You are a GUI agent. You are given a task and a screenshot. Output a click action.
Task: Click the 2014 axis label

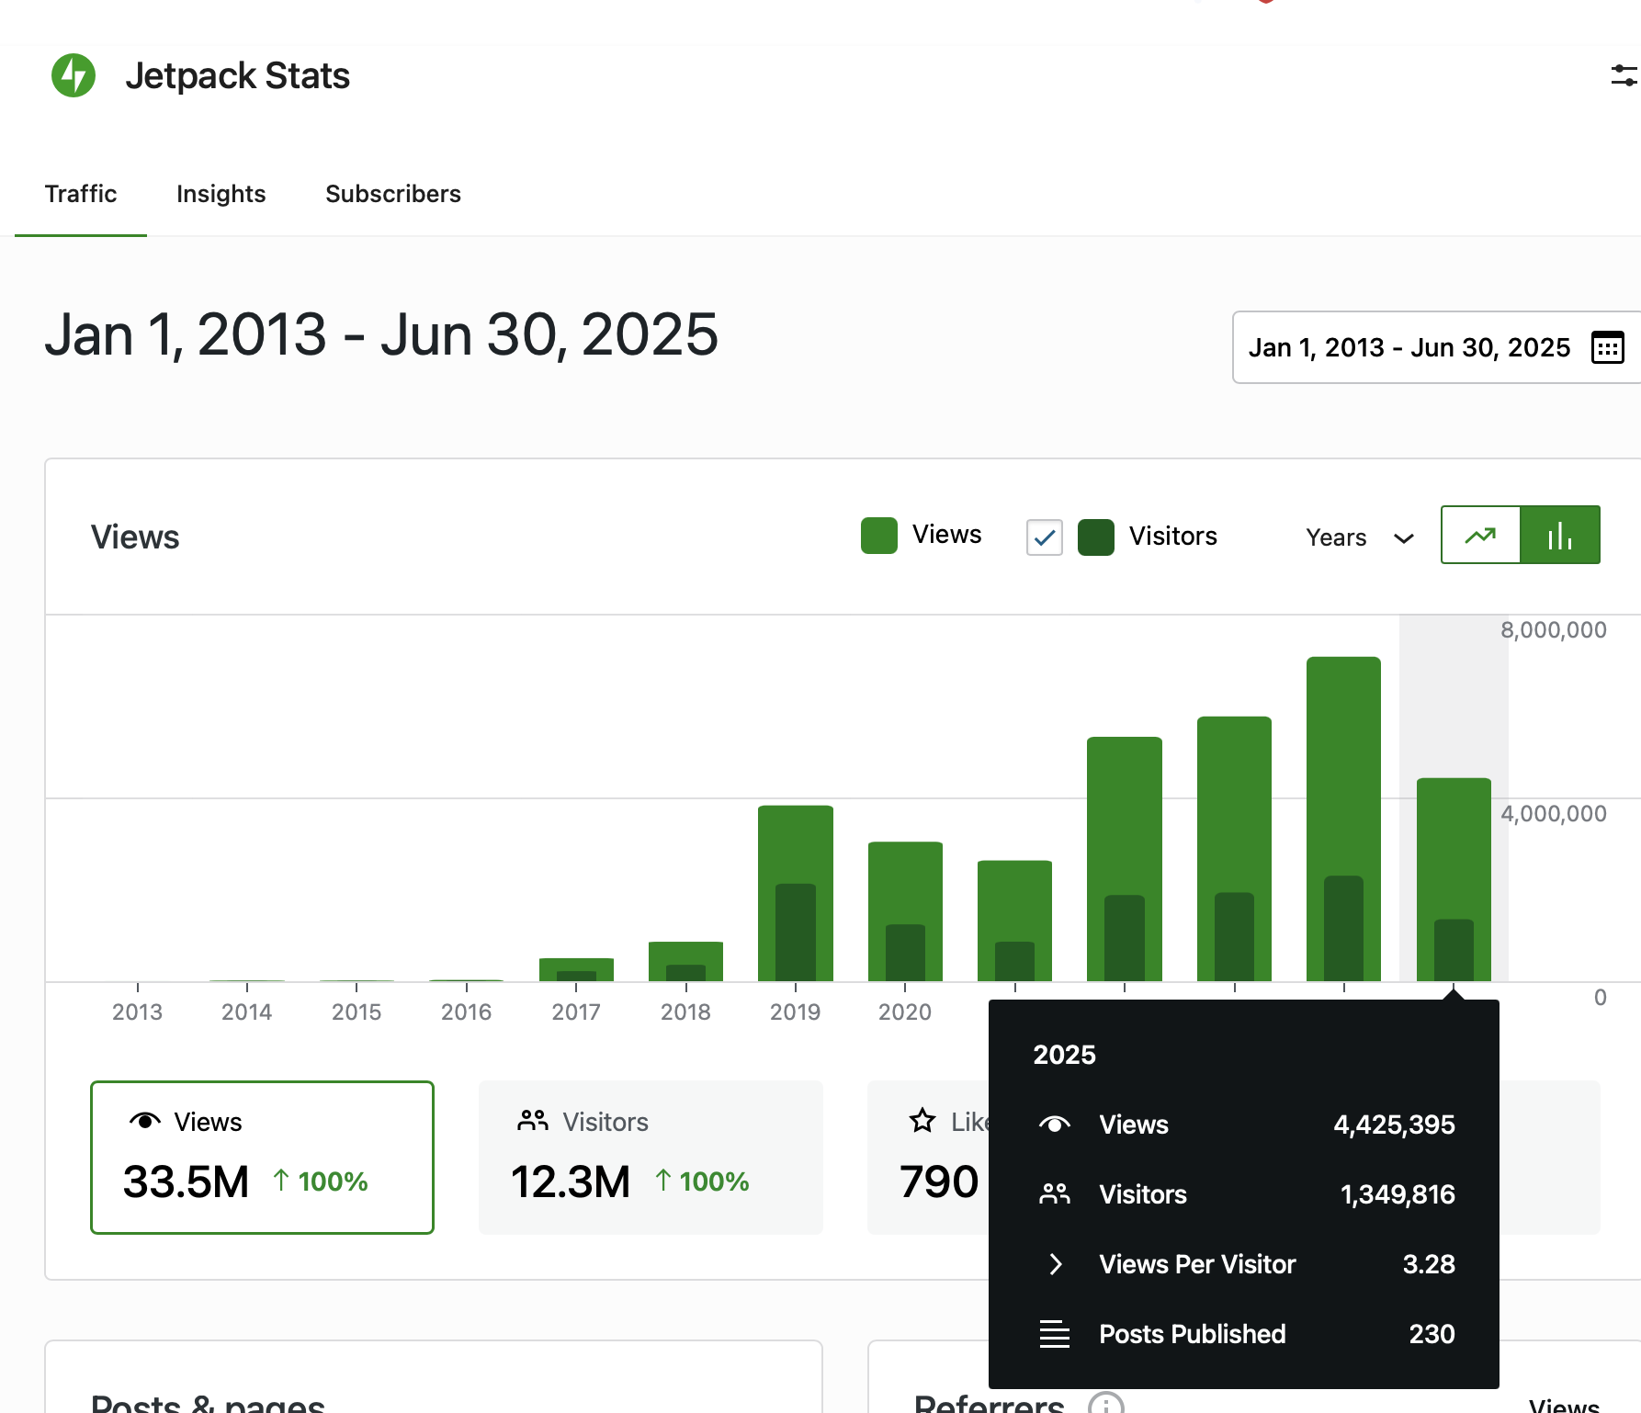tap(246, 1012)
